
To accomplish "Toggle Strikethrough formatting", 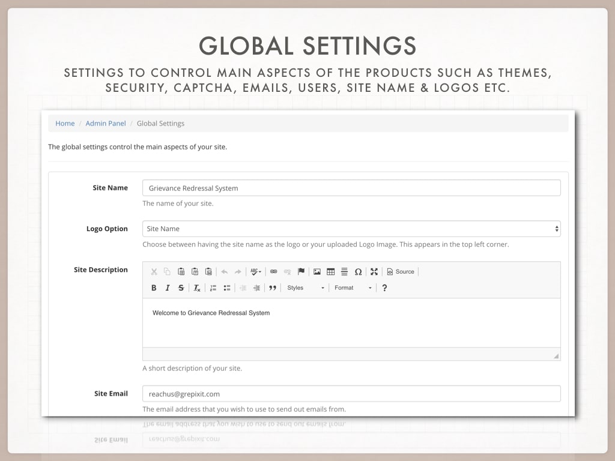I will 181,288.
